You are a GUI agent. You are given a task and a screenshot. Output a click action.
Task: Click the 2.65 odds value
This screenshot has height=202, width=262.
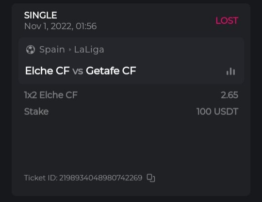[x=229, y=95]
